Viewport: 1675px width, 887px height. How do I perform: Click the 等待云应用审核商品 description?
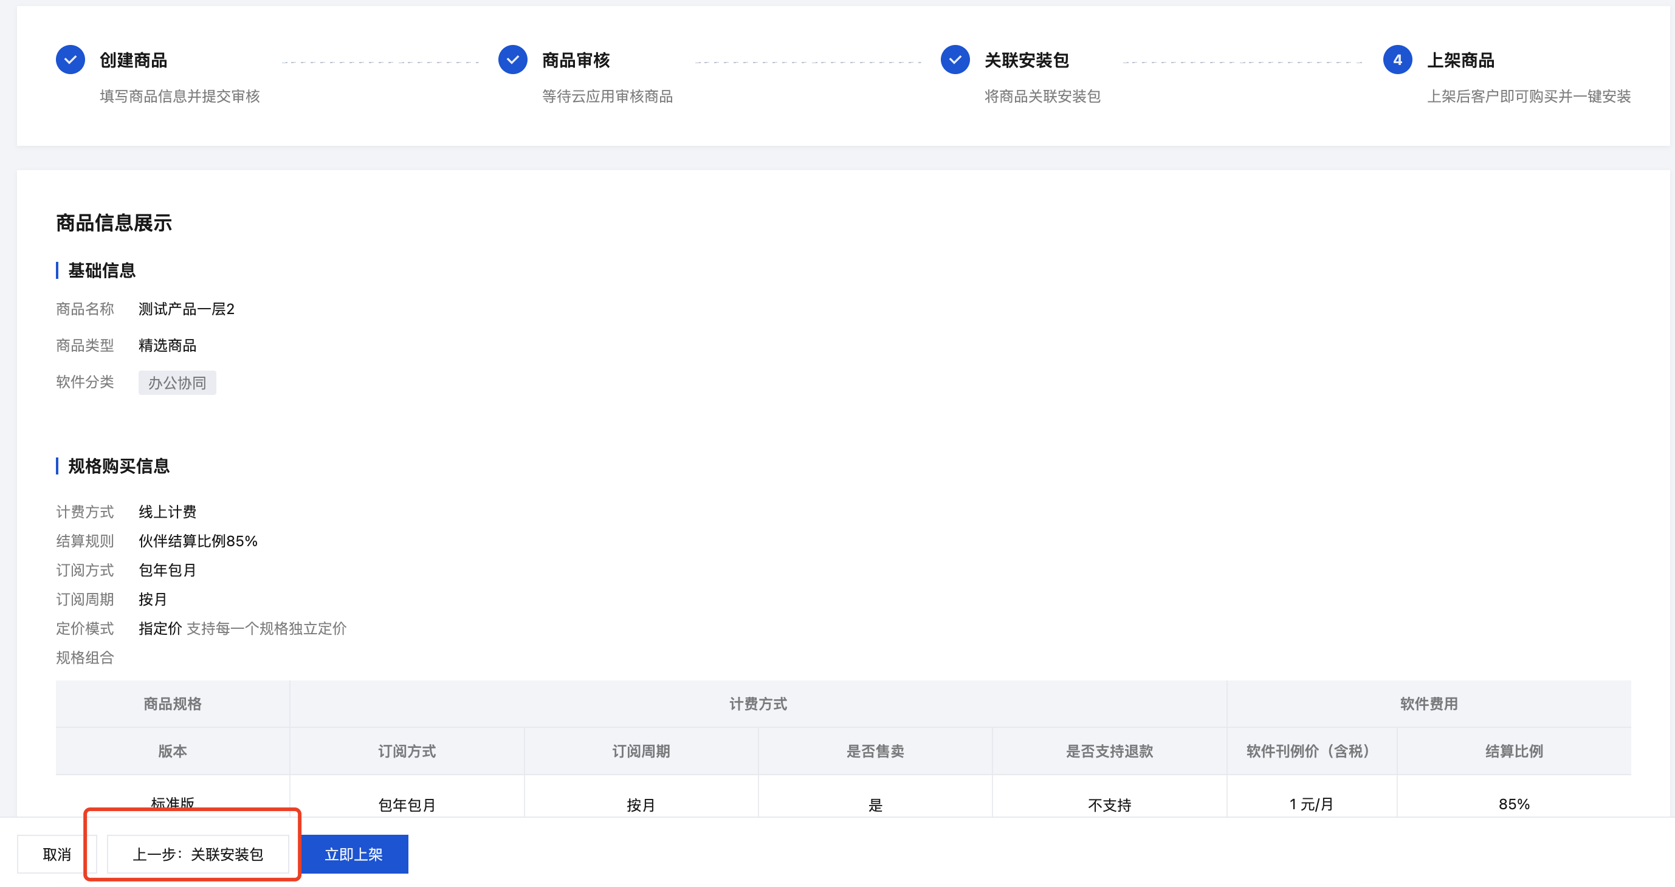coord(607,96)
